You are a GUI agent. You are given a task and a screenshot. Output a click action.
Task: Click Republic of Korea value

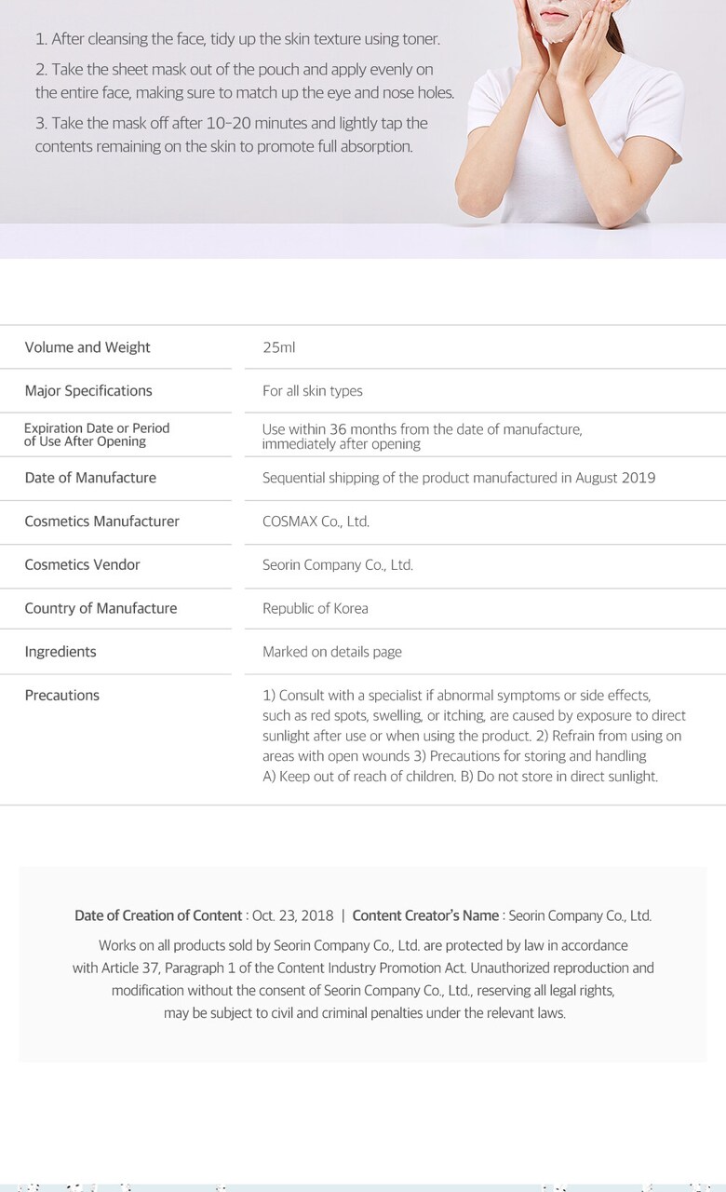[315, 608]
